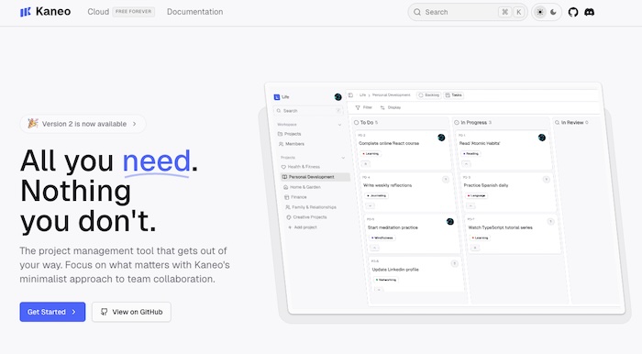Click the View on GitHub button

click(131, 312)
